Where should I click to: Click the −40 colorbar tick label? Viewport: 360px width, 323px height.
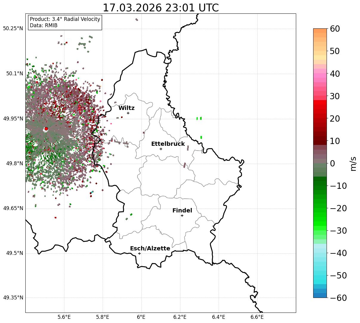point(338,253)
